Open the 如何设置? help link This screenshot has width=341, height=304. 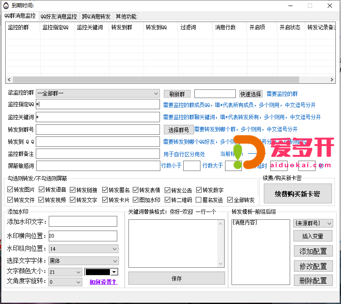pyautogui.click(x=103, y=282)
